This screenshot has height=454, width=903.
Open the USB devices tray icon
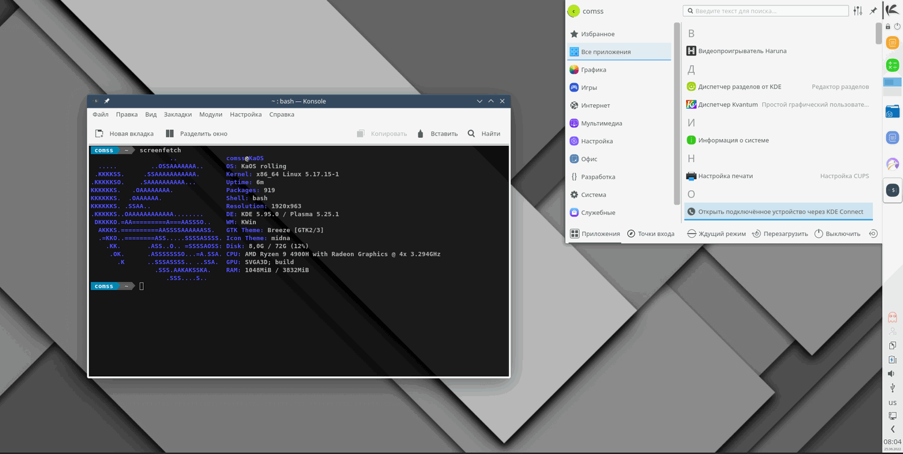pos(893,388)
